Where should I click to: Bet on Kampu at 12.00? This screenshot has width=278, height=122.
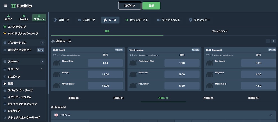pyautogui.click(x=105, y=74)
